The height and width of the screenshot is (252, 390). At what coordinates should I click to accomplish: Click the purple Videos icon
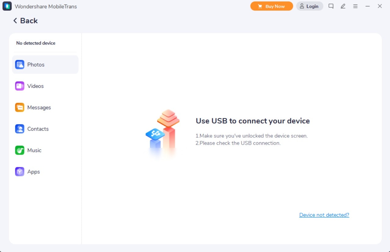tap(20, 86)
